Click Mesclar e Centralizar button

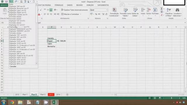click(70, 14)
